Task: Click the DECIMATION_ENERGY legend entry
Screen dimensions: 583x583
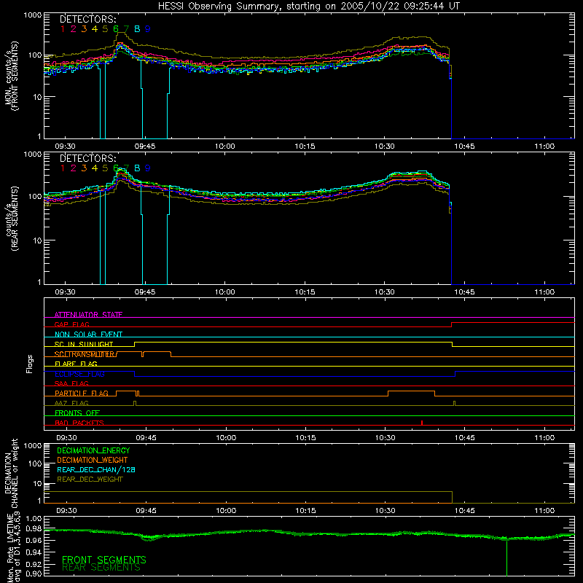Action: [93, 450]
